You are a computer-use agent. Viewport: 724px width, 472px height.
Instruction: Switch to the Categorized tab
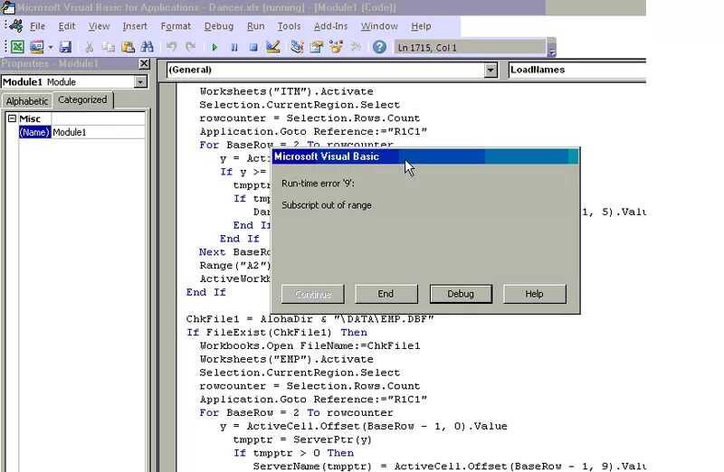coord(82,99)
